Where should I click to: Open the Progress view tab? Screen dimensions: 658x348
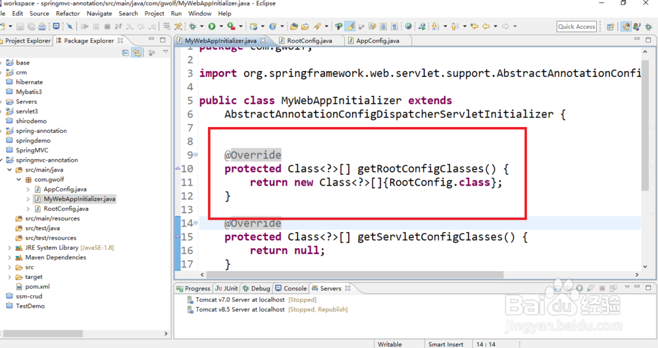193,288
